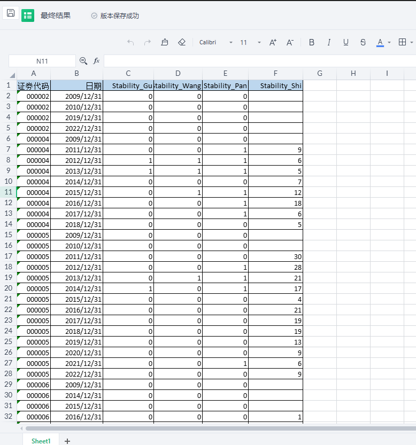Click the fx insert function icon
Image resolution: width=416 pixels, height=445 pixels.
click(97, 61)
